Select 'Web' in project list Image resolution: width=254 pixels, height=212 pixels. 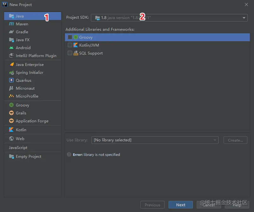33,138
